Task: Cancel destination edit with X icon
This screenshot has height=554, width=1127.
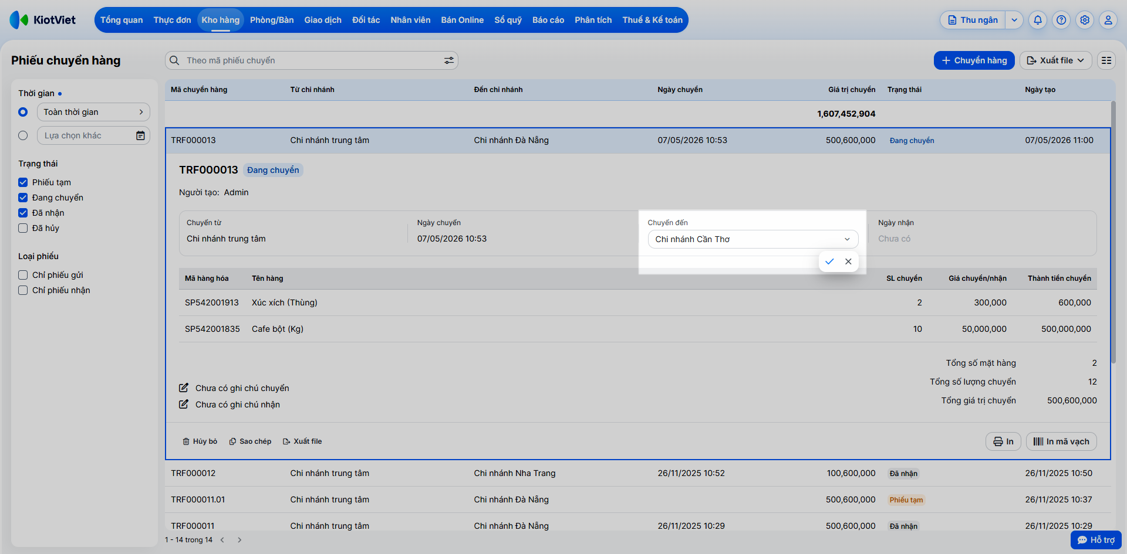Action: 848,261
